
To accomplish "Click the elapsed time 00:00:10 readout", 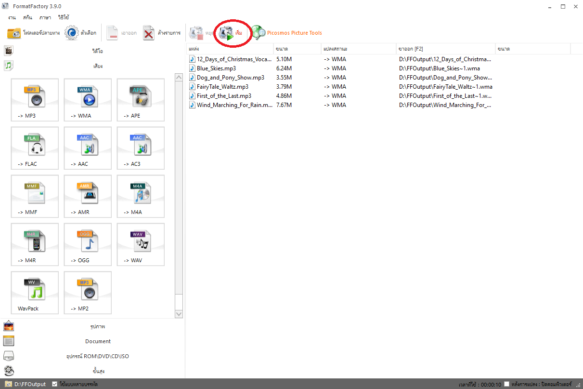I will click(x=490, y=385).
